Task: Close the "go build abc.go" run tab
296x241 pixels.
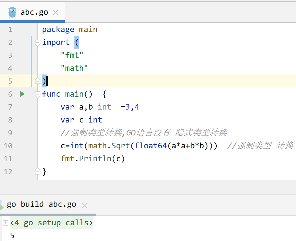Action: [85, 205]
